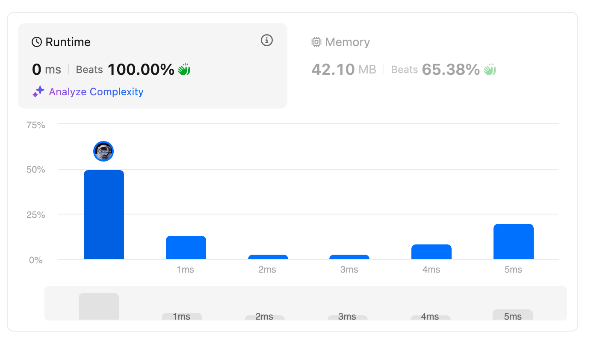Click the 1ms bar in the chart

pos(186,247)
